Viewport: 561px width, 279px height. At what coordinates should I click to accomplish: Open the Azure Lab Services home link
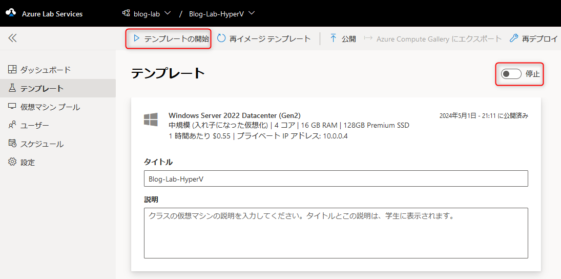pos(52,14)
